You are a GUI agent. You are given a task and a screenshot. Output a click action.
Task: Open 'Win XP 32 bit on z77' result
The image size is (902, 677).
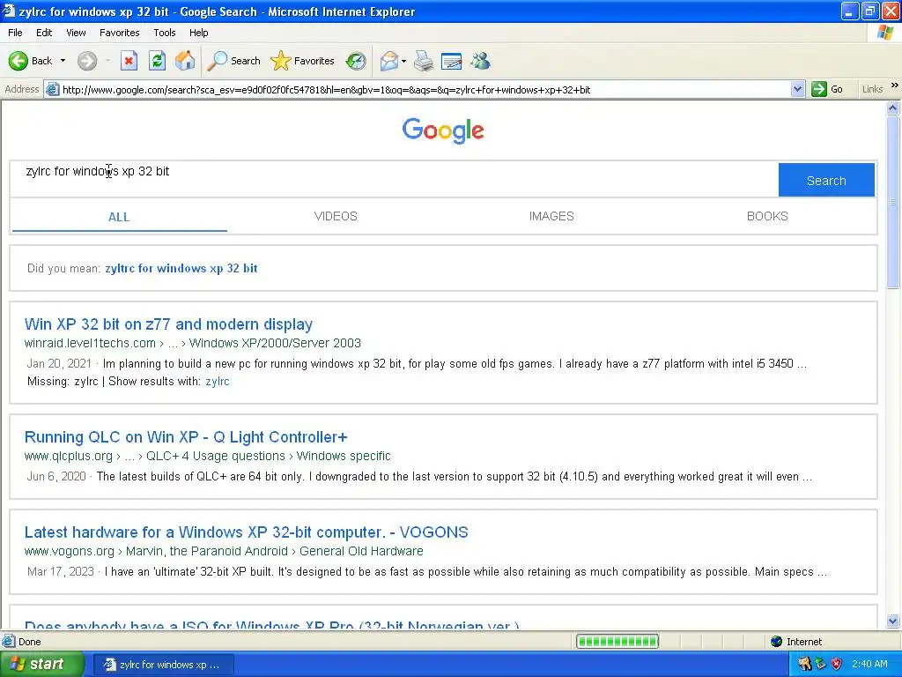tap(168, 324)
